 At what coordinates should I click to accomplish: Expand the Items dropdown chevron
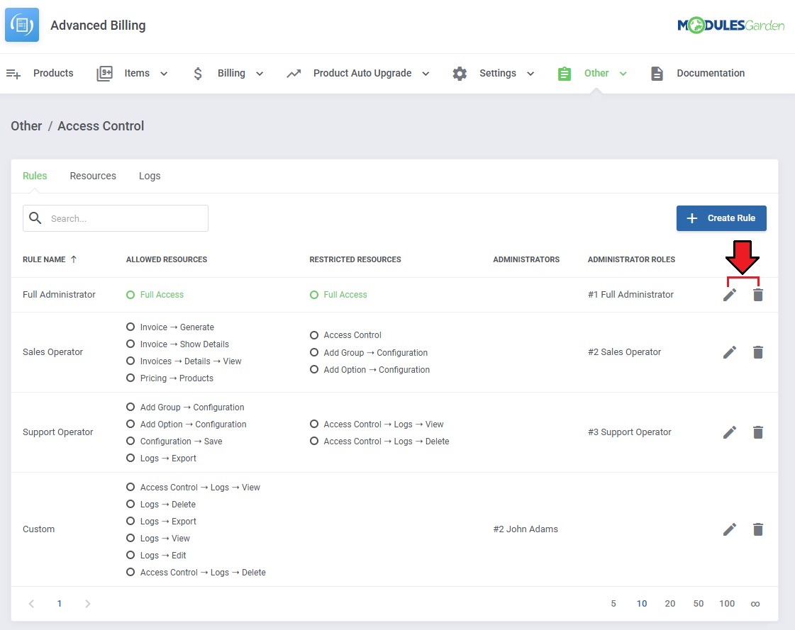click(x=164, y=74)
